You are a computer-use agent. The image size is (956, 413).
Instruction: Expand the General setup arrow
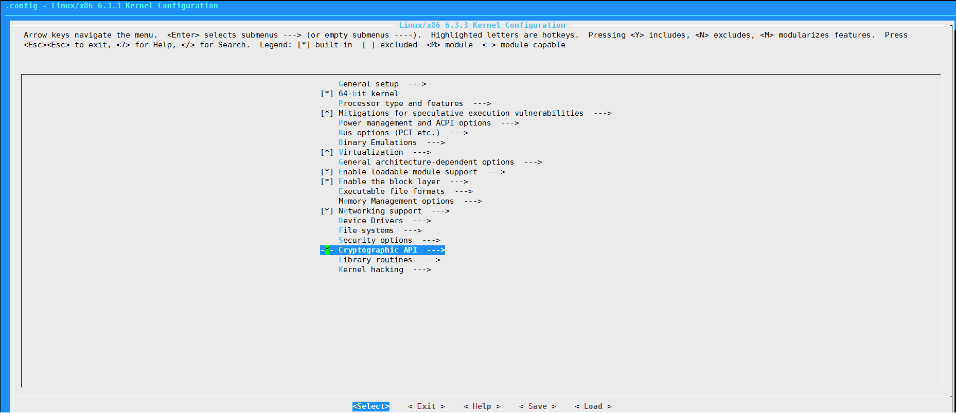(x=417, y=84)
